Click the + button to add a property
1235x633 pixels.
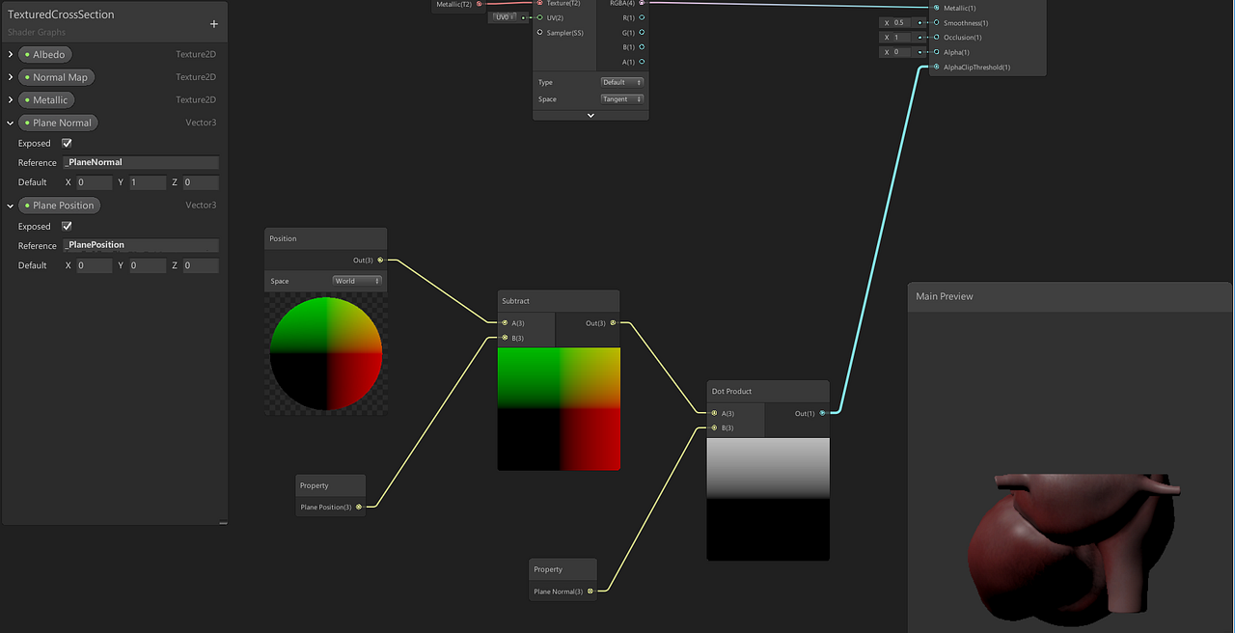[213, 22]
